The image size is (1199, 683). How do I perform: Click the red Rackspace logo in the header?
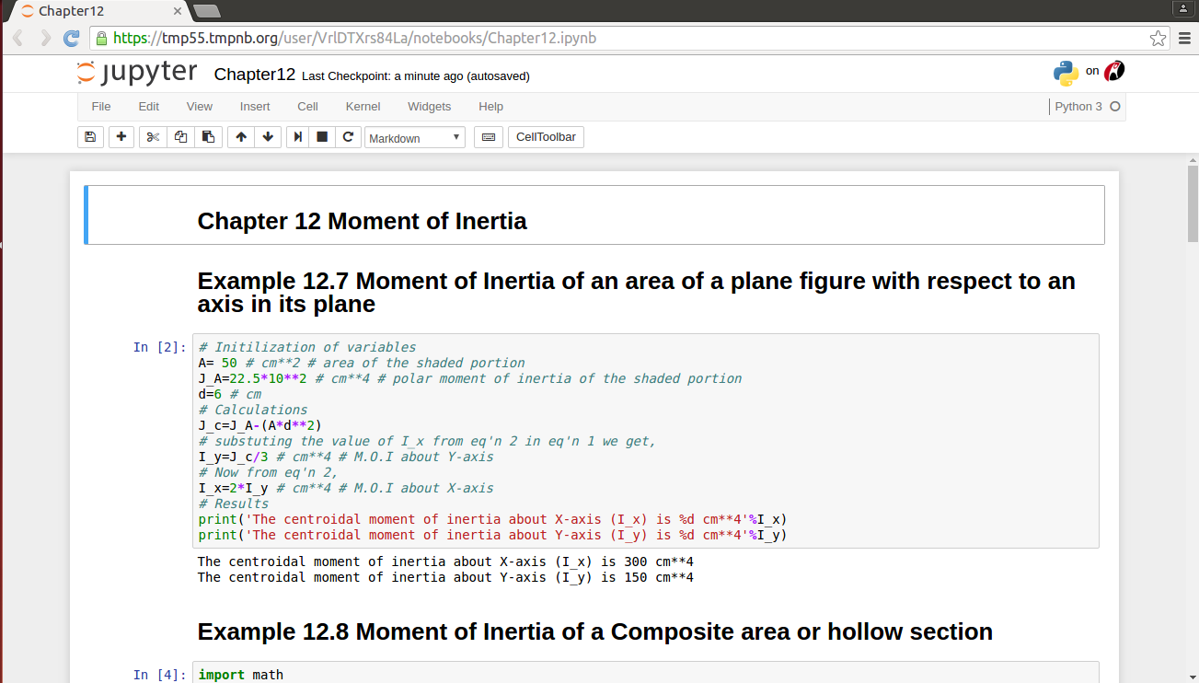click(x=1114, y=71)
